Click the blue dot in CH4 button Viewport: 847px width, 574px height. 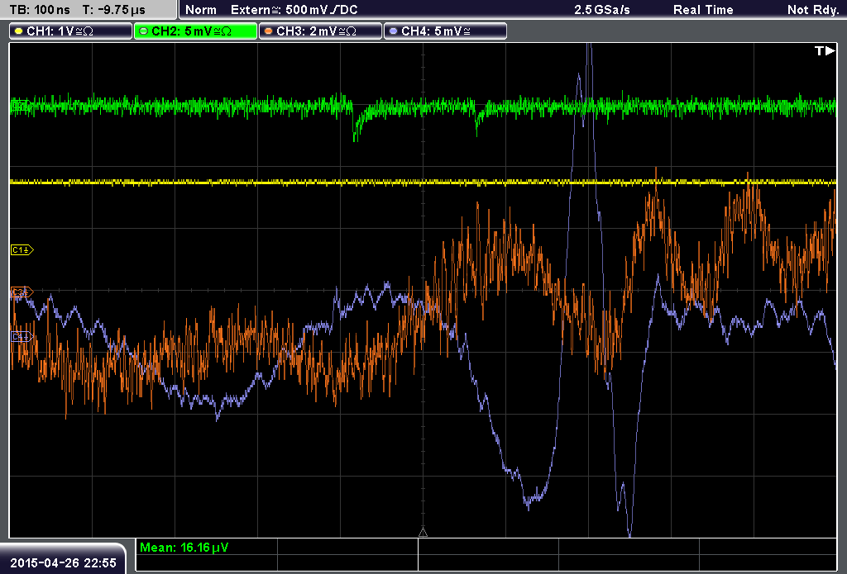(x=393, y=31)
